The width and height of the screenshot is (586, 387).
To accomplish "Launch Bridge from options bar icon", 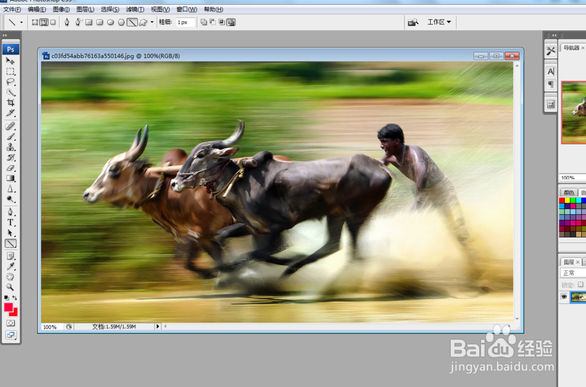I will point(413,22).
